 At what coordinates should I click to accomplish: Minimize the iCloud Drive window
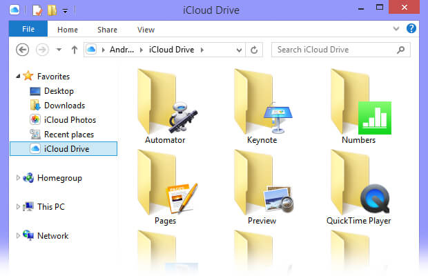click(x=361, y=8)
